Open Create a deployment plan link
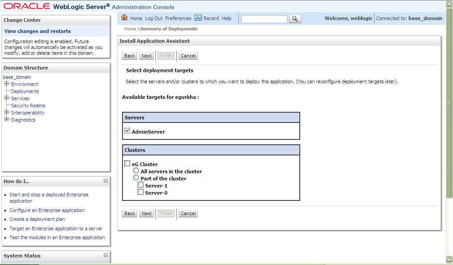Image resolution: width=453 pixels, height=265 pixels. pyautogui.click(x=37, y=219)
